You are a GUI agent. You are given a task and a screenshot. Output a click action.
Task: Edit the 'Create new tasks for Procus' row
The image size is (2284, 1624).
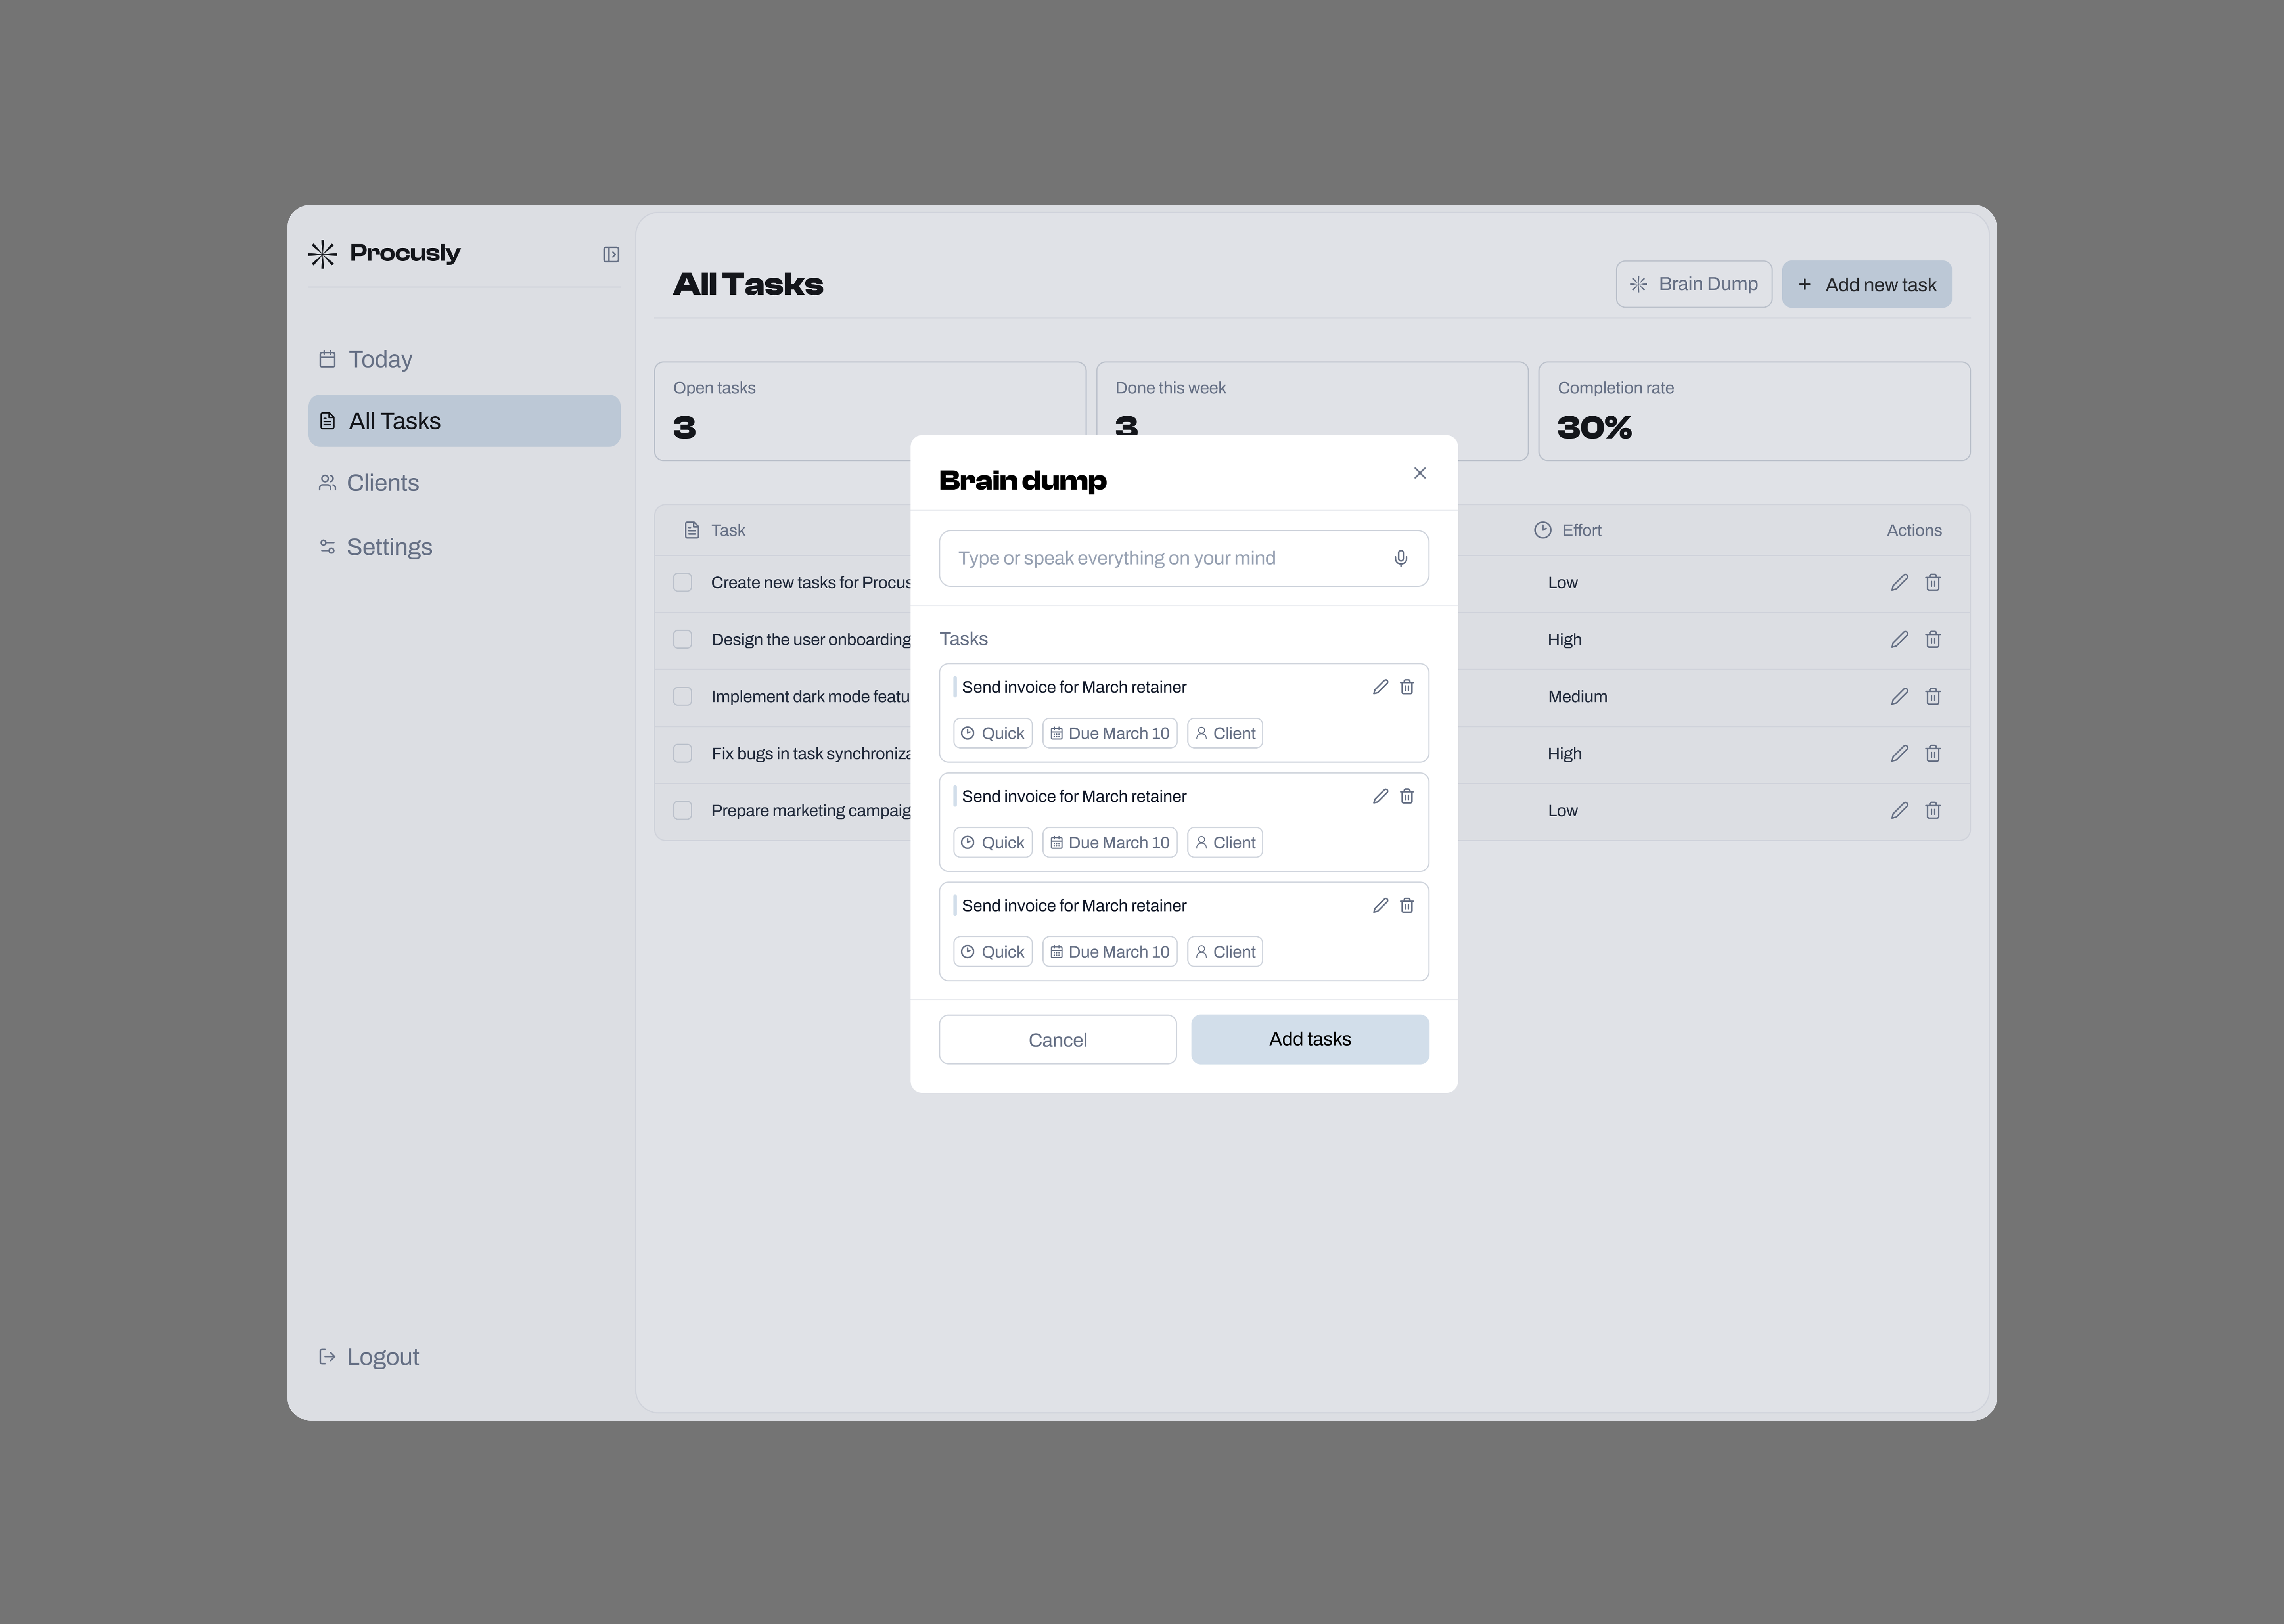1900,582
